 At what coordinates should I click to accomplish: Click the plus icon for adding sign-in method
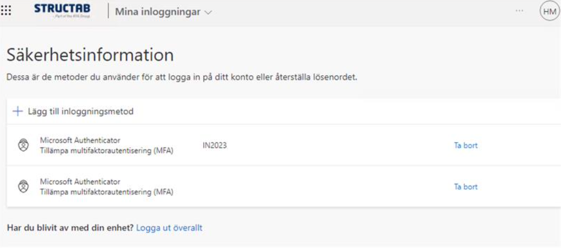pos(18,111)
